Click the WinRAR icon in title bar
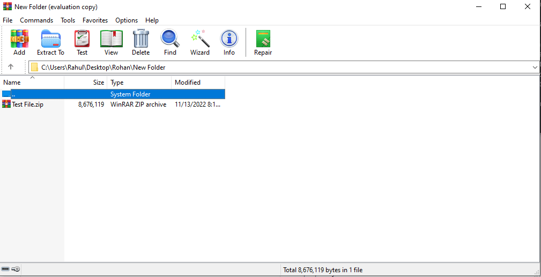This screenshot has height=277, width=541. pos(7,6)
